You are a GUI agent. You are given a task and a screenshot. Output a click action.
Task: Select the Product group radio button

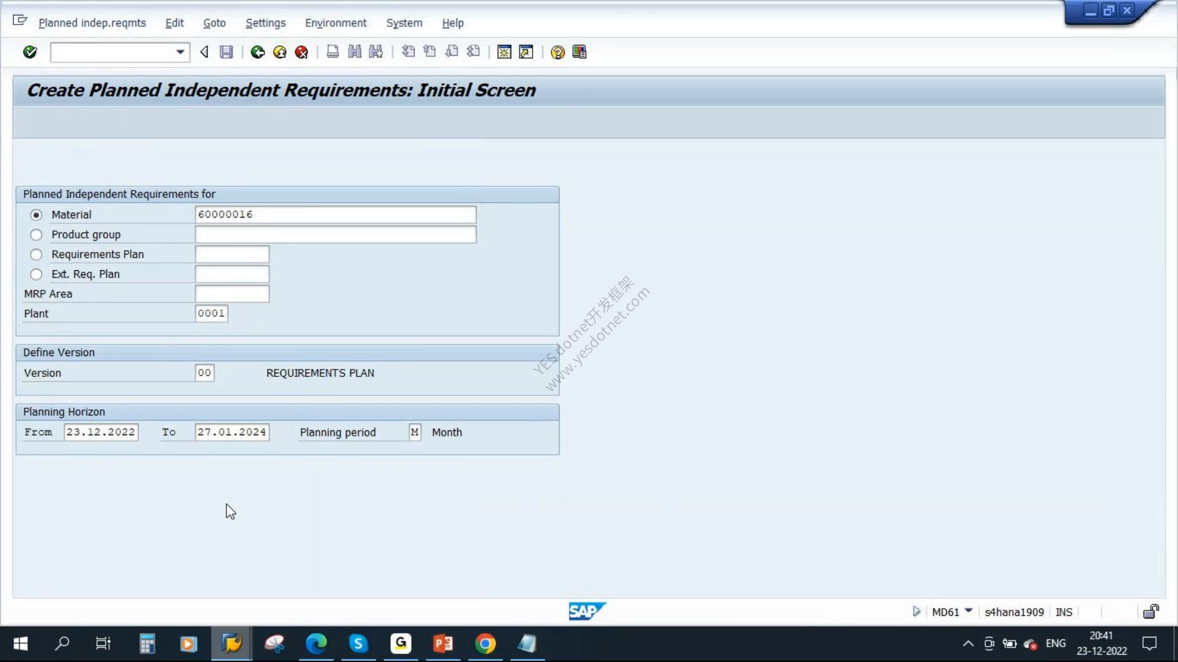click(36, 235)
